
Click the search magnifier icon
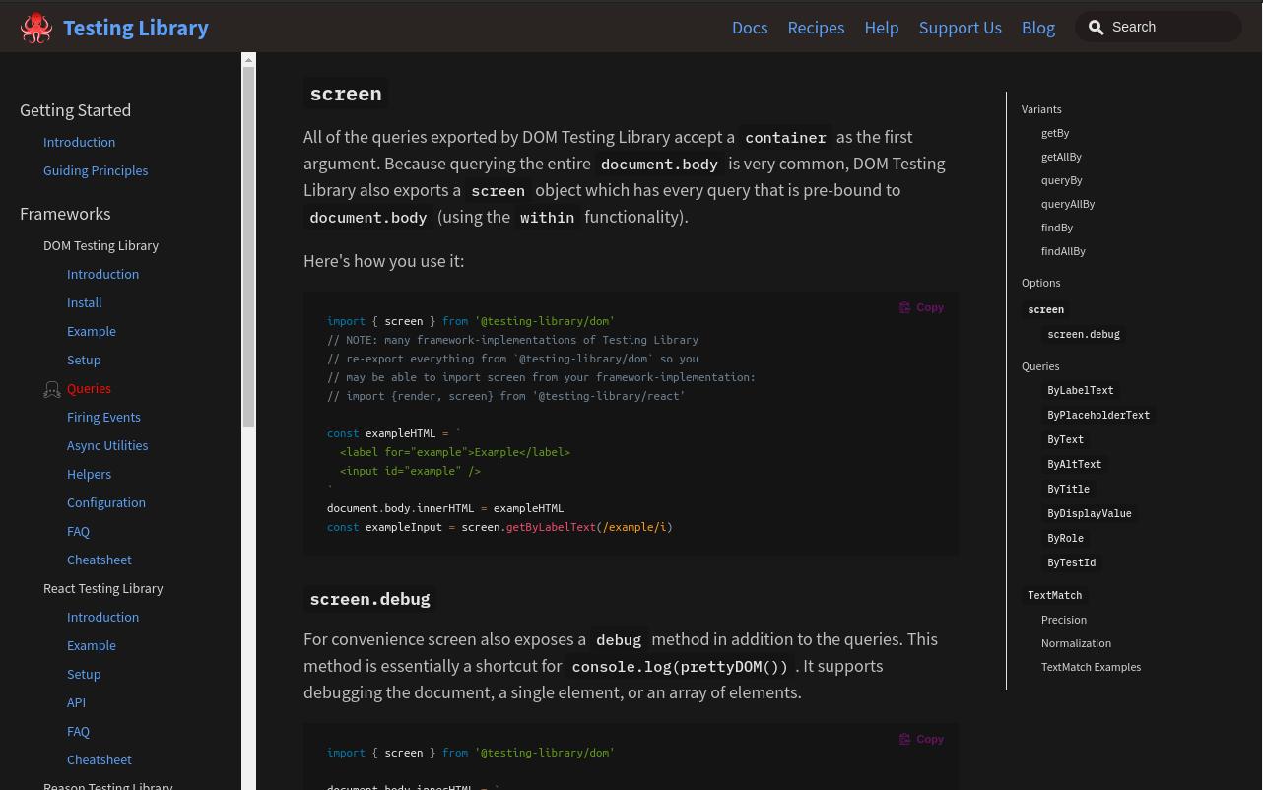tap(1096, 28)
